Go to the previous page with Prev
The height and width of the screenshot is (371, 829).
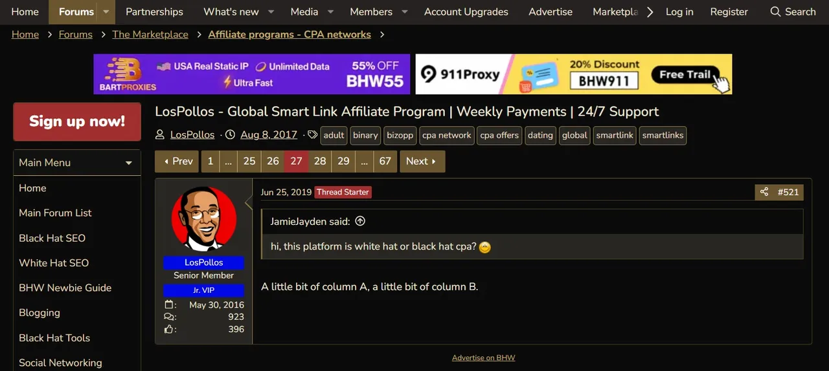click(177, 162)
